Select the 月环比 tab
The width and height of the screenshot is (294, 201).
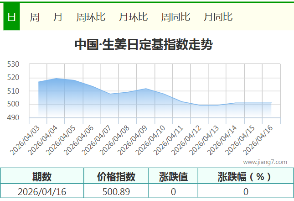(133, 17)
